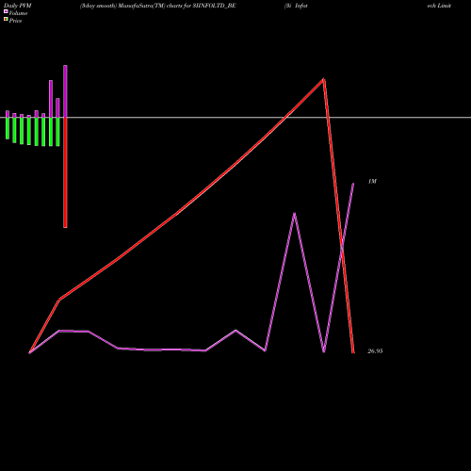Click the Volume legend color swatch
This screenshot has width=471, height=471.
(6, 11)
